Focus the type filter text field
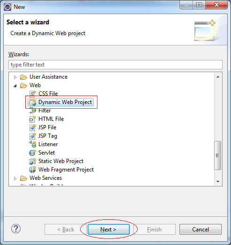The height and width of the screenshot is (245, 231). coord(115,65)
